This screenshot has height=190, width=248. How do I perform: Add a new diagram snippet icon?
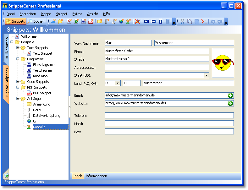pos(84,21)
